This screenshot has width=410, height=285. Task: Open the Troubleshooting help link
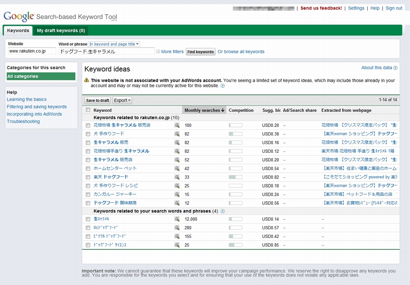[x=23, y=122]
